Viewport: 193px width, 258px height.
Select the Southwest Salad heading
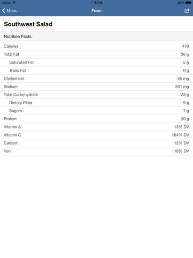click(x=28, y=24)
